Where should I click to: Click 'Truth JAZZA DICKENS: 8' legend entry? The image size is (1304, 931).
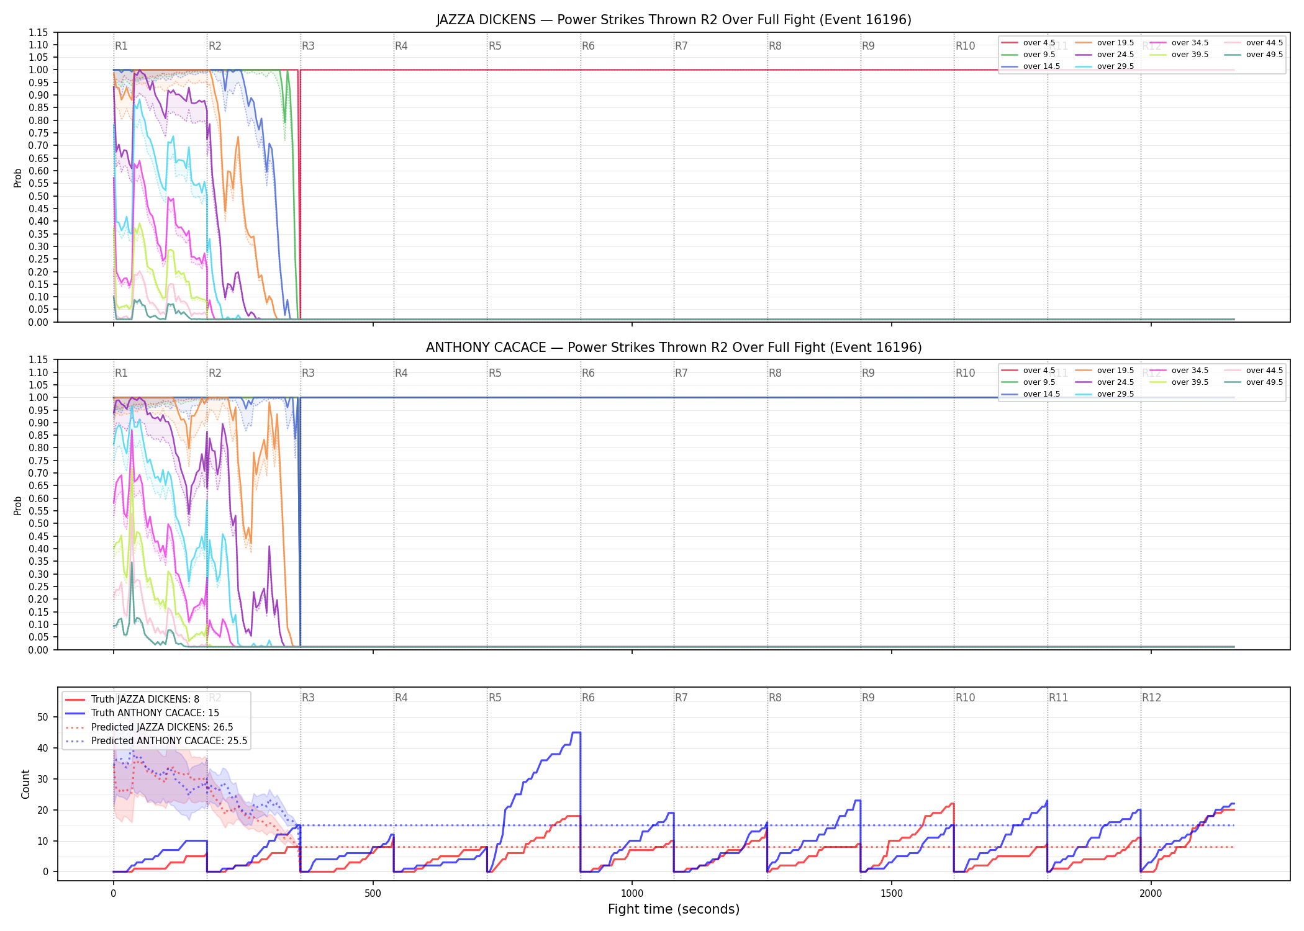coord(132,699)
